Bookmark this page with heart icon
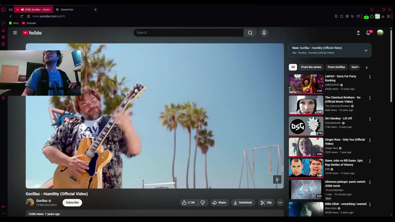This screenshot has width=395, height=222. (x=358, y=16)
